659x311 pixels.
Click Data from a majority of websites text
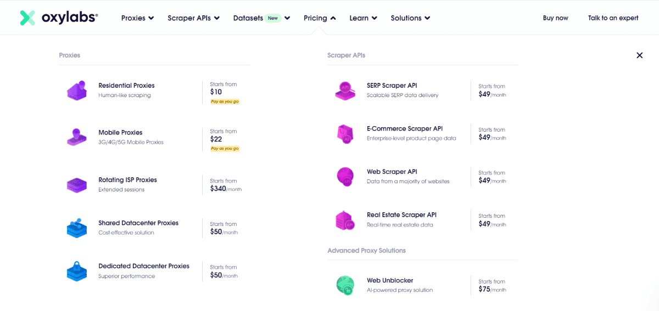pyautogui.click(x=408, y=182)
